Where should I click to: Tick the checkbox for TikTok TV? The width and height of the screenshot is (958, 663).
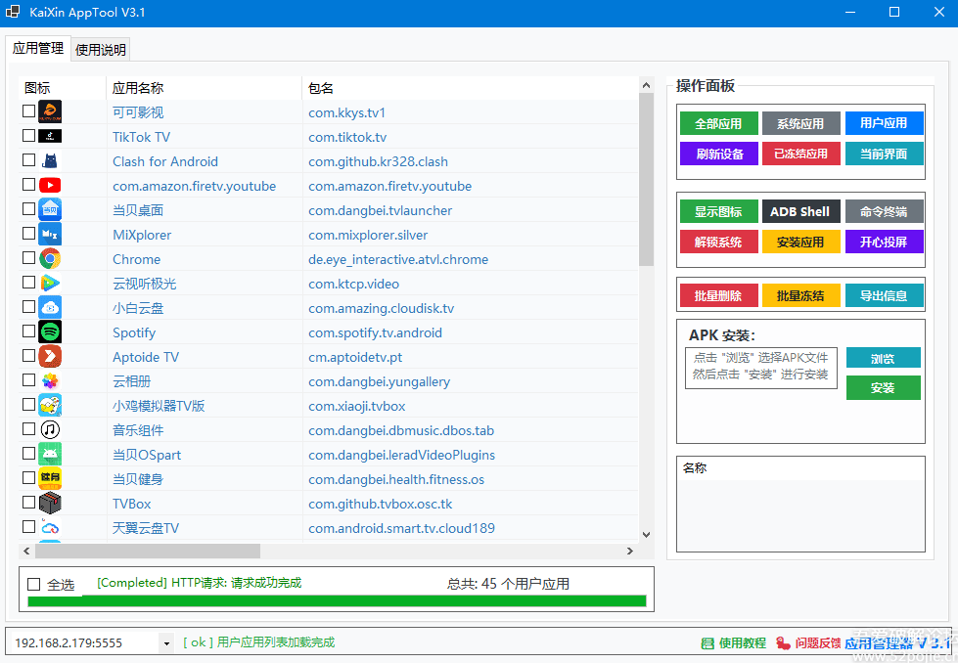coord(28,136)
